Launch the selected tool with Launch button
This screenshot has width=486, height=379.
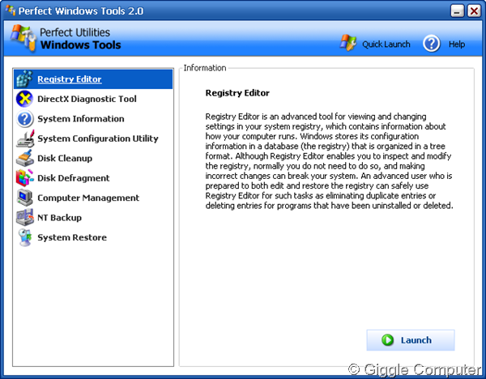point(411,340)
